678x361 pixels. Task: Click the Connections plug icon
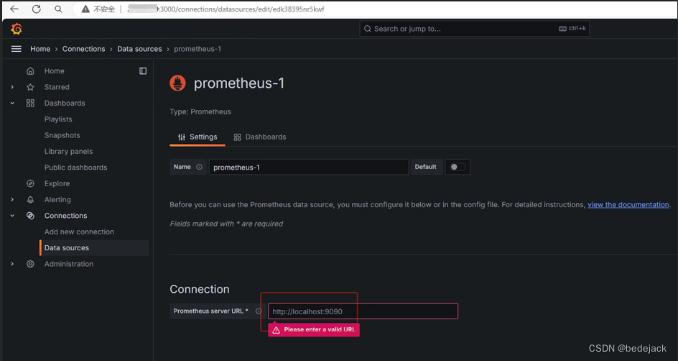pos(30,216)
